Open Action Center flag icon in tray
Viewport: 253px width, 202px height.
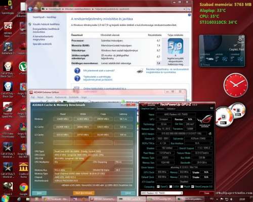tap(222, 199)
